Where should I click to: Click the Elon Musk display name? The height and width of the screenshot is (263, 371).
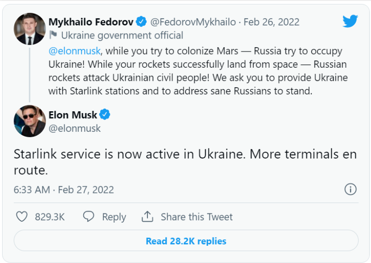[x=73, y=115]
